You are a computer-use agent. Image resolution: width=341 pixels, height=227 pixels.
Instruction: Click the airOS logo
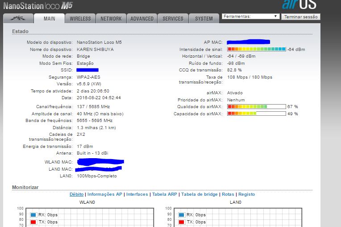coord(299,4)
